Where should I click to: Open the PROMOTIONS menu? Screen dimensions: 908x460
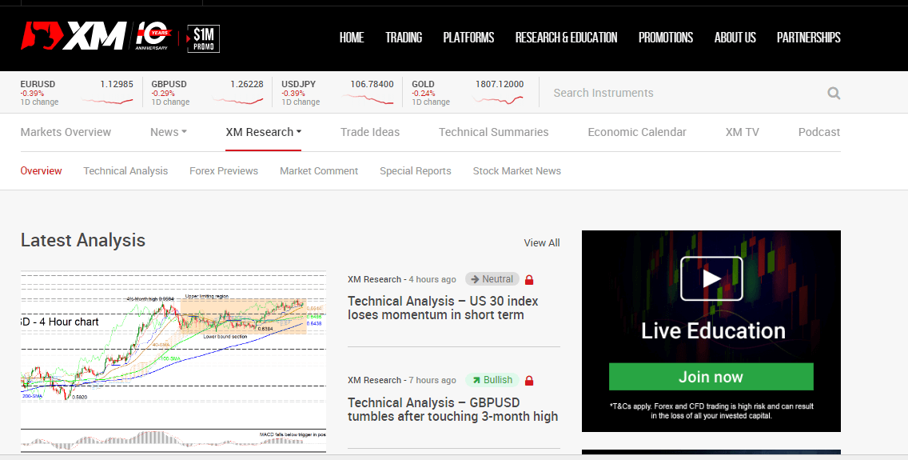pyautogui.click(x=666, y=38)
